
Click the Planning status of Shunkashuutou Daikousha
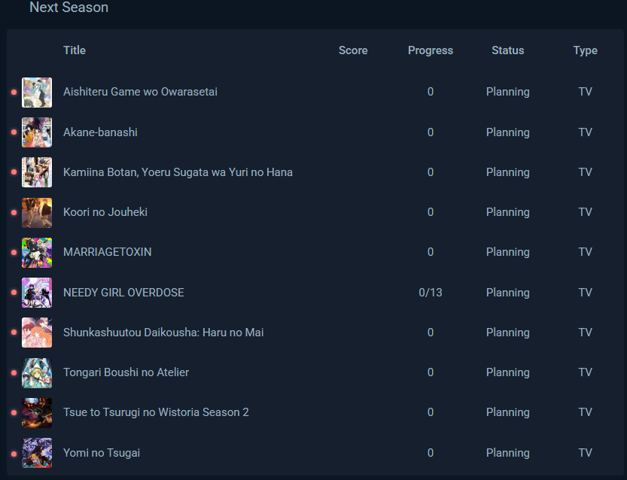pos(508,333)
